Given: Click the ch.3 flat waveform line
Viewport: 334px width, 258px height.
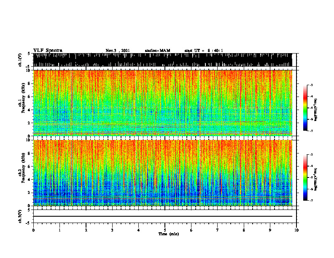Looking at the screenshot, I should pos(162,216).
